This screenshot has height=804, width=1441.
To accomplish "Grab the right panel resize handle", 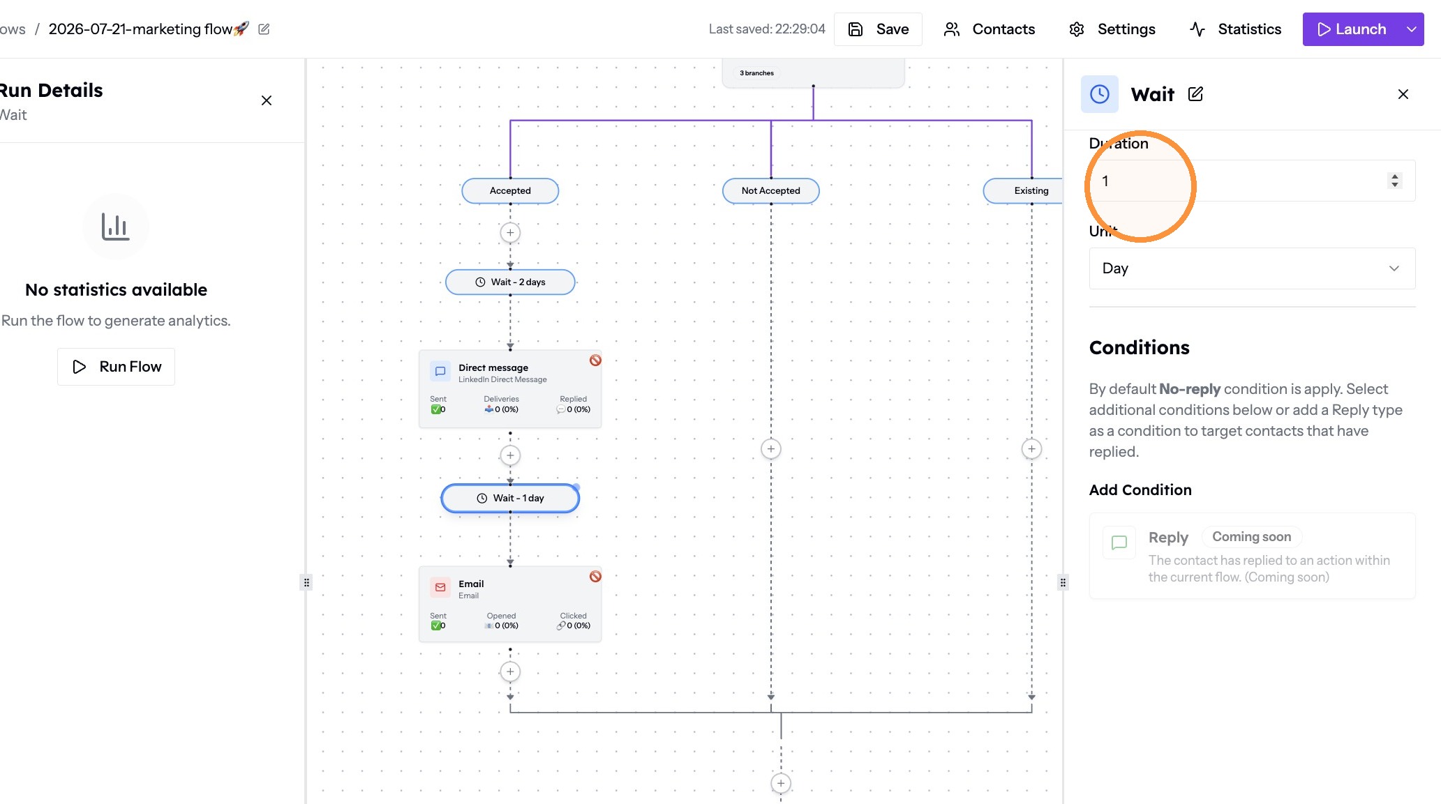I will tap(1063, 582).
